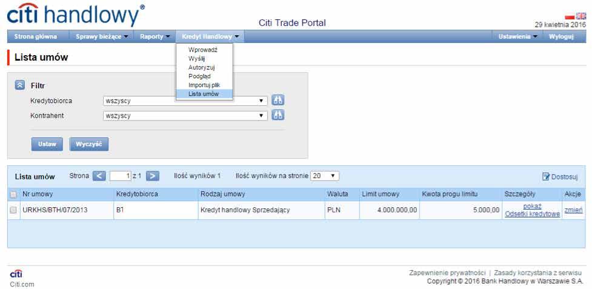This screenshot has width=592, height=289.
Task: Go to the next results page
Action: [x=153, y=176]
